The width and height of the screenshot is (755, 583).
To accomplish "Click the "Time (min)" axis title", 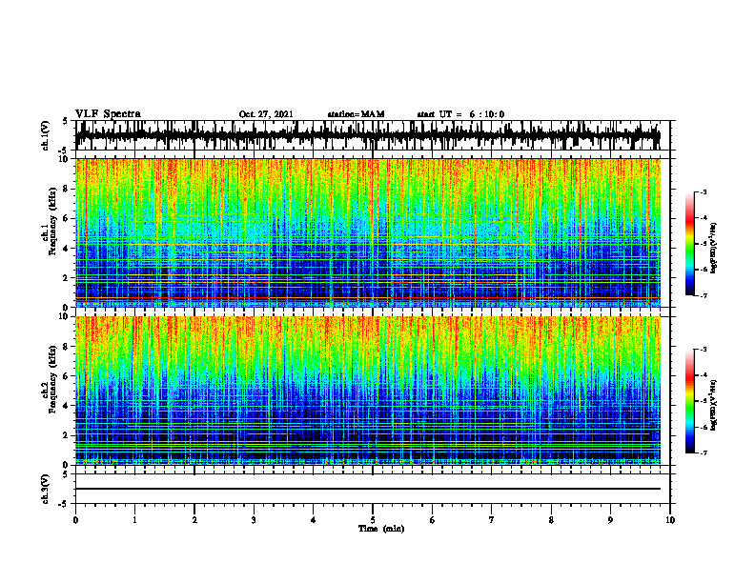I will [x=381, y=529].
